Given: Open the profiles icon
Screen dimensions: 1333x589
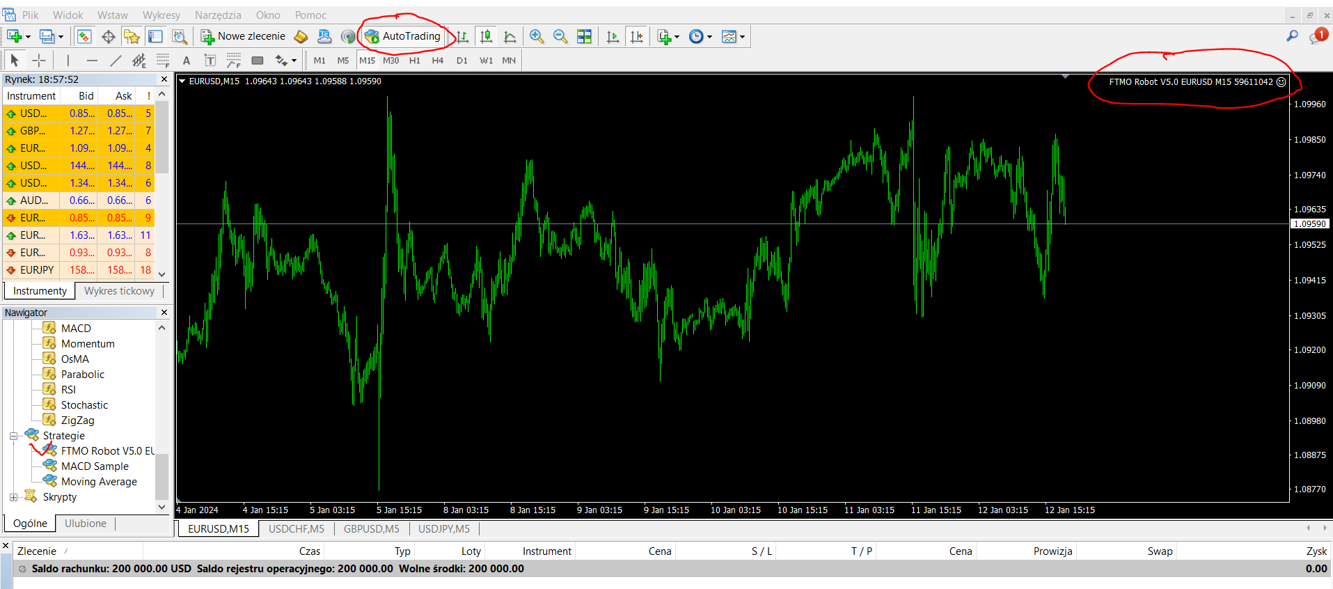Looking at the screenshot, I should (x=47, y=36).
